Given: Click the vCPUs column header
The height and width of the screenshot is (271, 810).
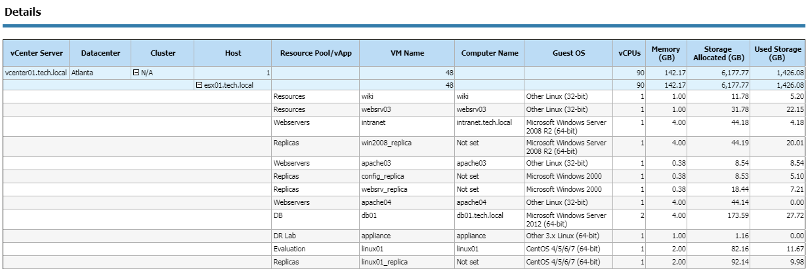Looking at the screenshot, I should [631, 53].
